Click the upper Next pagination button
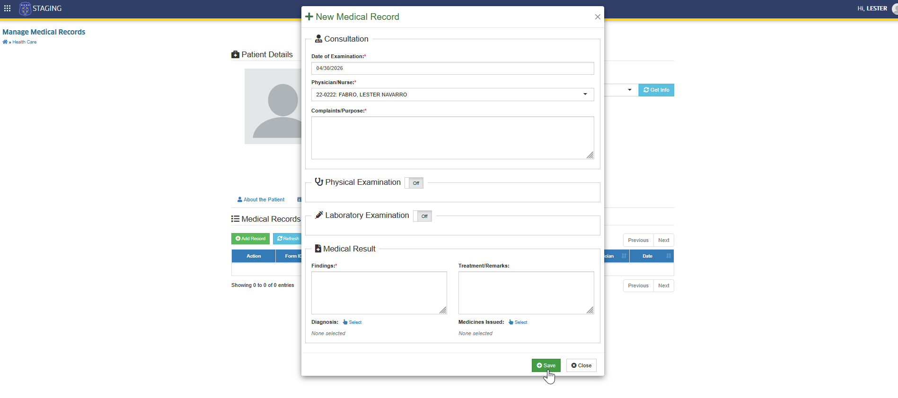 coord(664,240)
